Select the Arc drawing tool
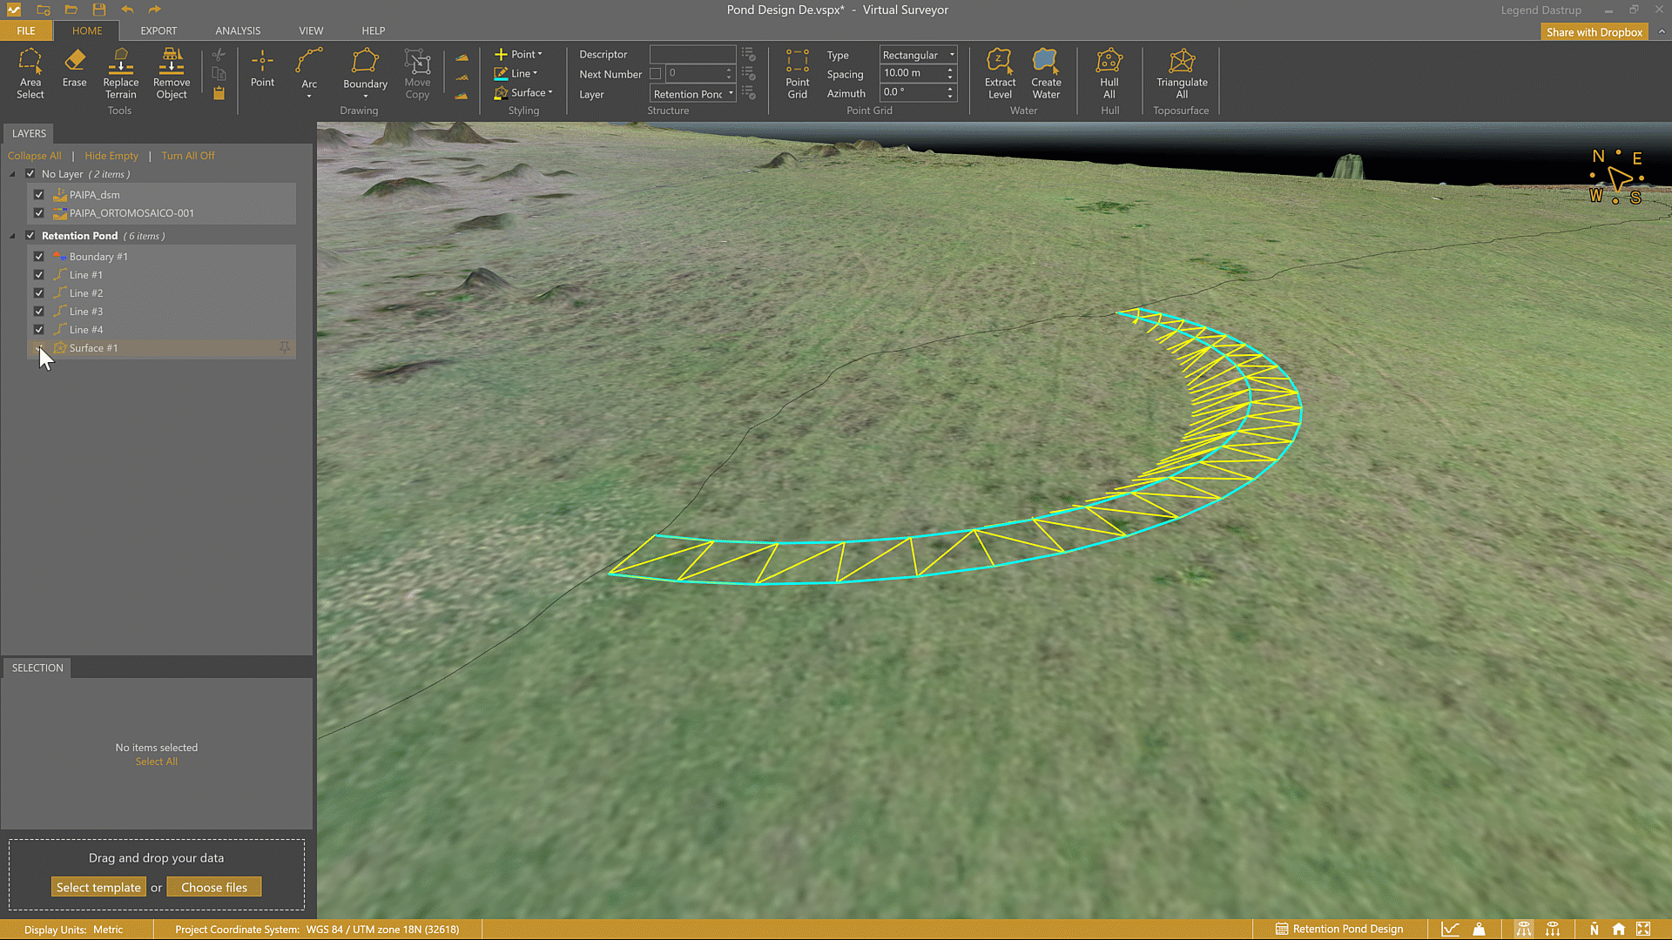The height and width of the screenshot is (940, 1672). point(309,70)
